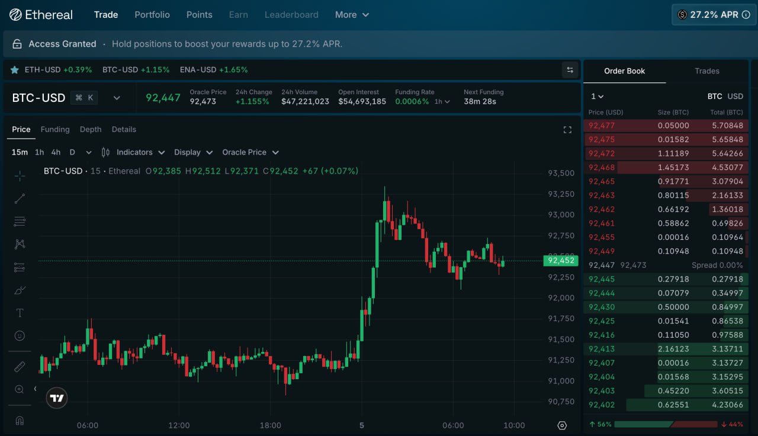Image resolution: width=758 pixels, height=436 pixels.
Task: Expand the BTC-USD market selector
Action: [117, 98]
